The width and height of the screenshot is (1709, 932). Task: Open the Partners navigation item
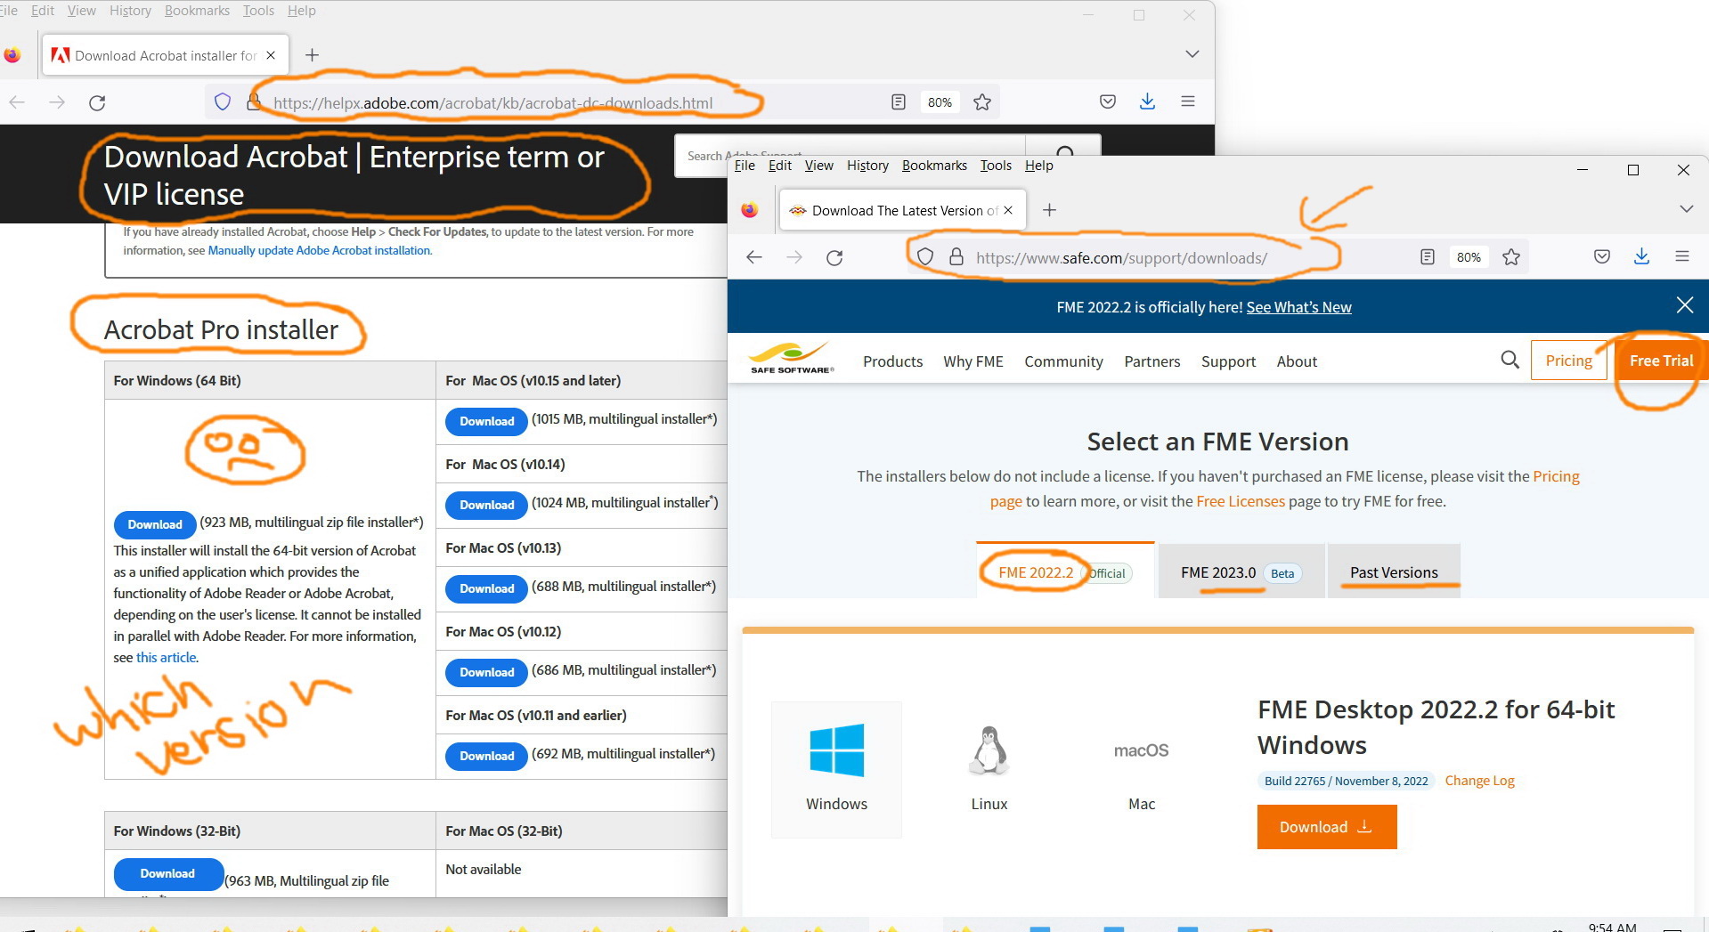[1152, 361]
